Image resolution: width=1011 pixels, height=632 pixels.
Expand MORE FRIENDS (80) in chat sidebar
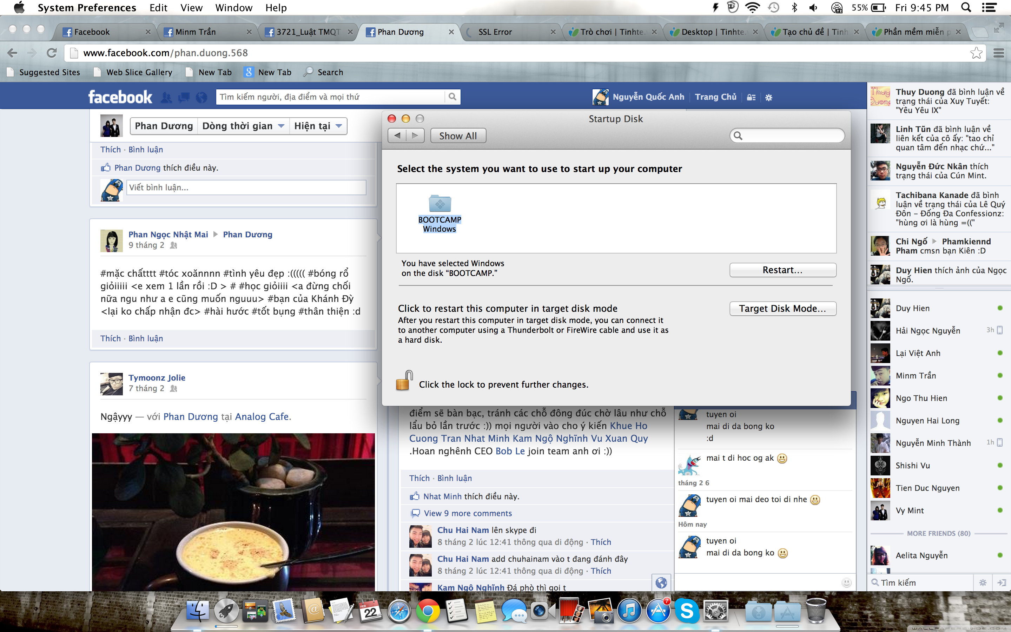tap(938, 534)
